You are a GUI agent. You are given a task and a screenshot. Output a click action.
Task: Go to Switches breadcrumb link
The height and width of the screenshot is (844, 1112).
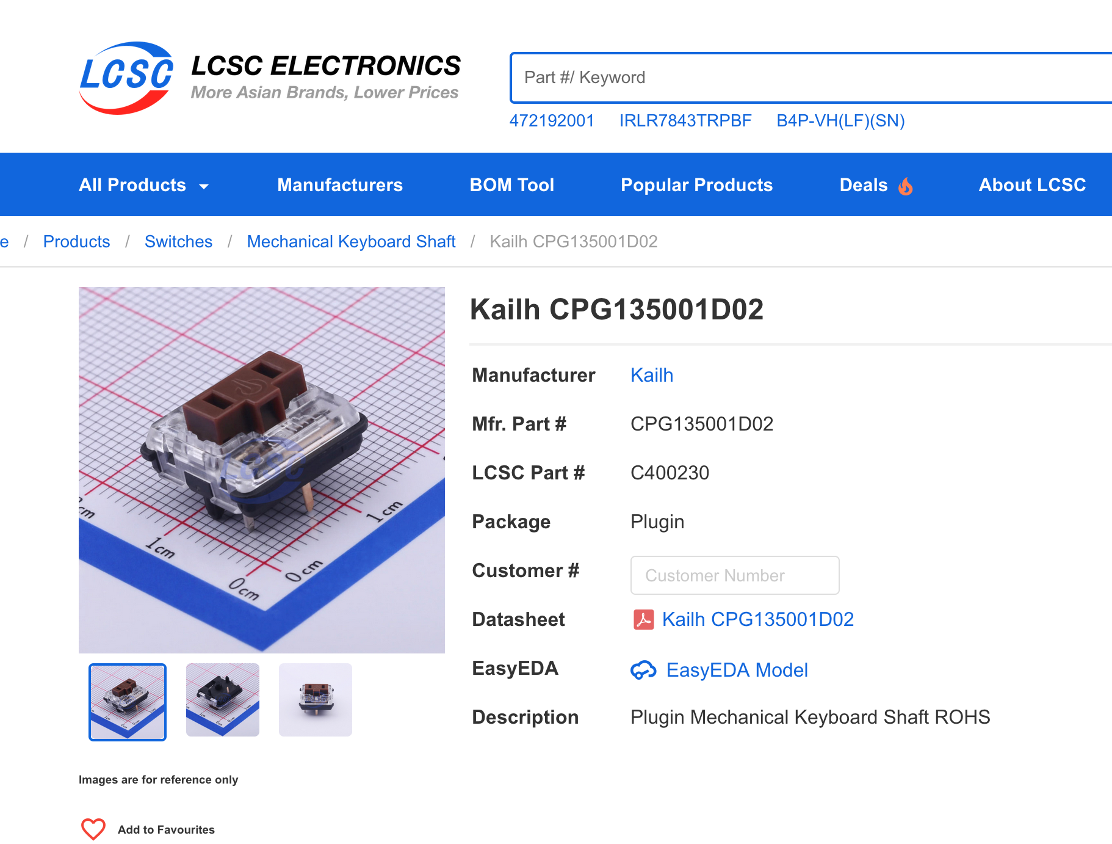point(178,242)
